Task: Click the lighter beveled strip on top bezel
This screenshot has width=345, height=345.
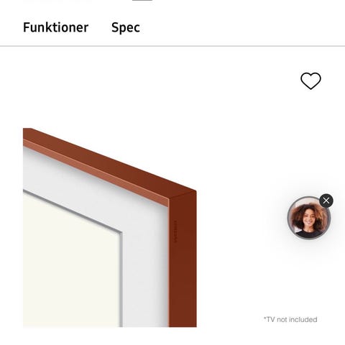Action: click(96, 172)
